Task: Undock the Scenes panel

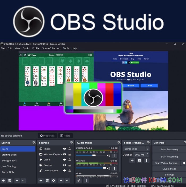Action: pyautogui.click(x=34, y=143)
